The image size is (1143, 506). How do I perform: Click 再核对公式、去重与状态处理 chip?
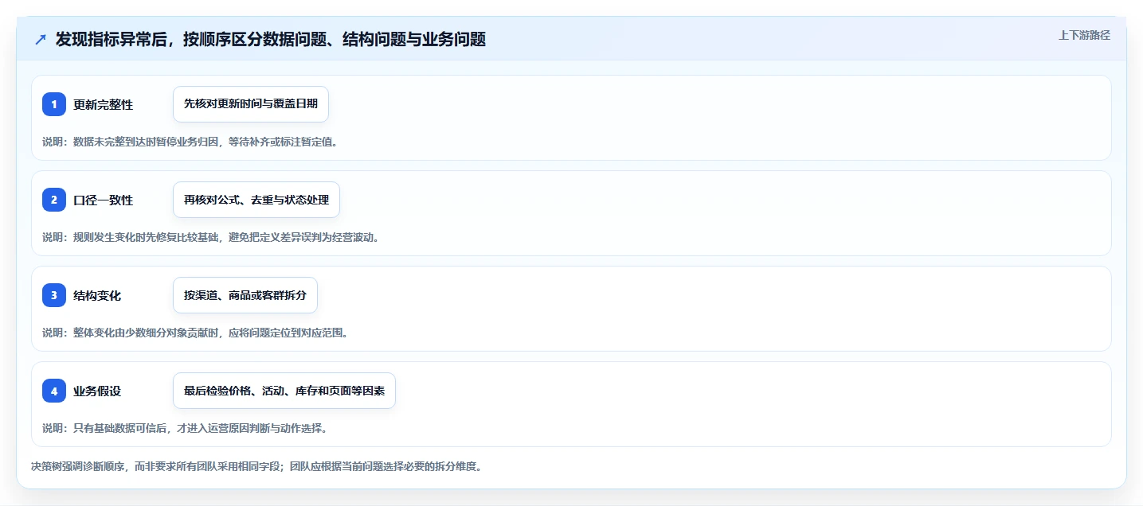tap(256, 200)
